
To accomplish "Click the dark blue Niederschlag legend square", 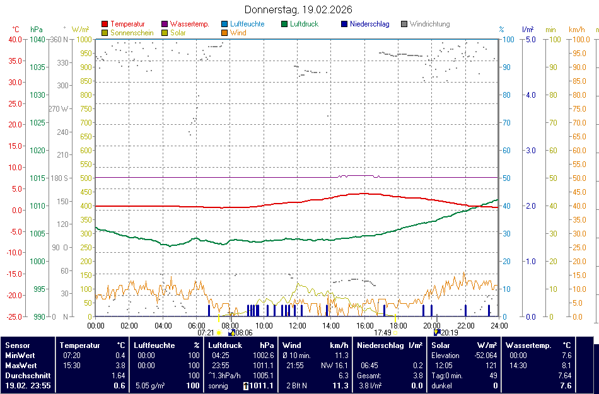I will tap(345, 25).
